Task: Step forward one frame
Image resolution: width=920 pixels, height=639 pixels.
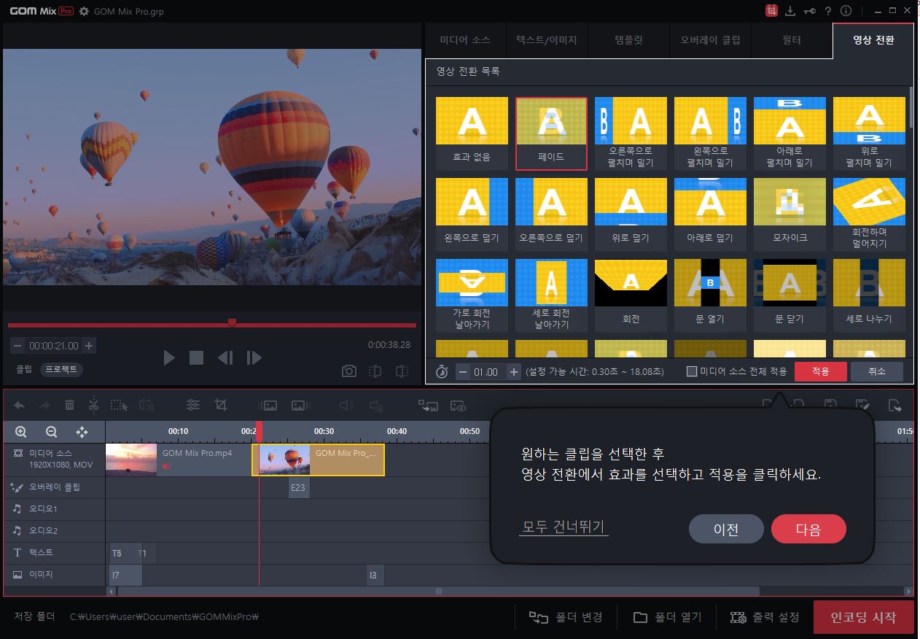Action: 254,357
